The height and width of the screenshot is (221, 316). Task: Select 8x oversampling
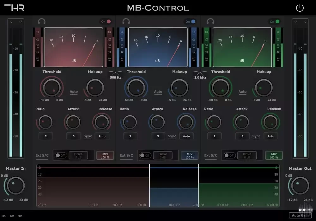[20, 216]
